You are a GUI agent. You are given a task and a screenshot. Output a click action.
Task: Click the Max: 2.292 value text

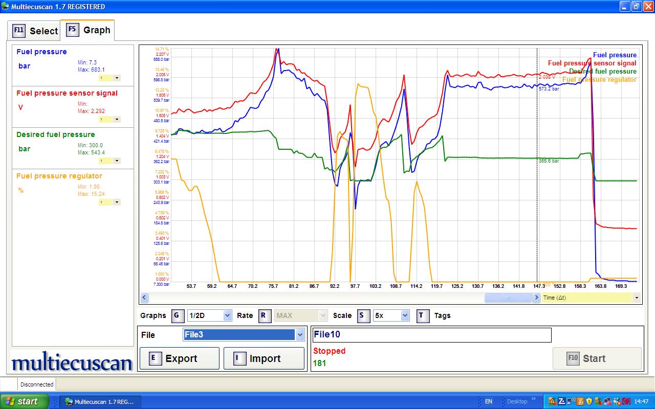[x=91, y=111]
